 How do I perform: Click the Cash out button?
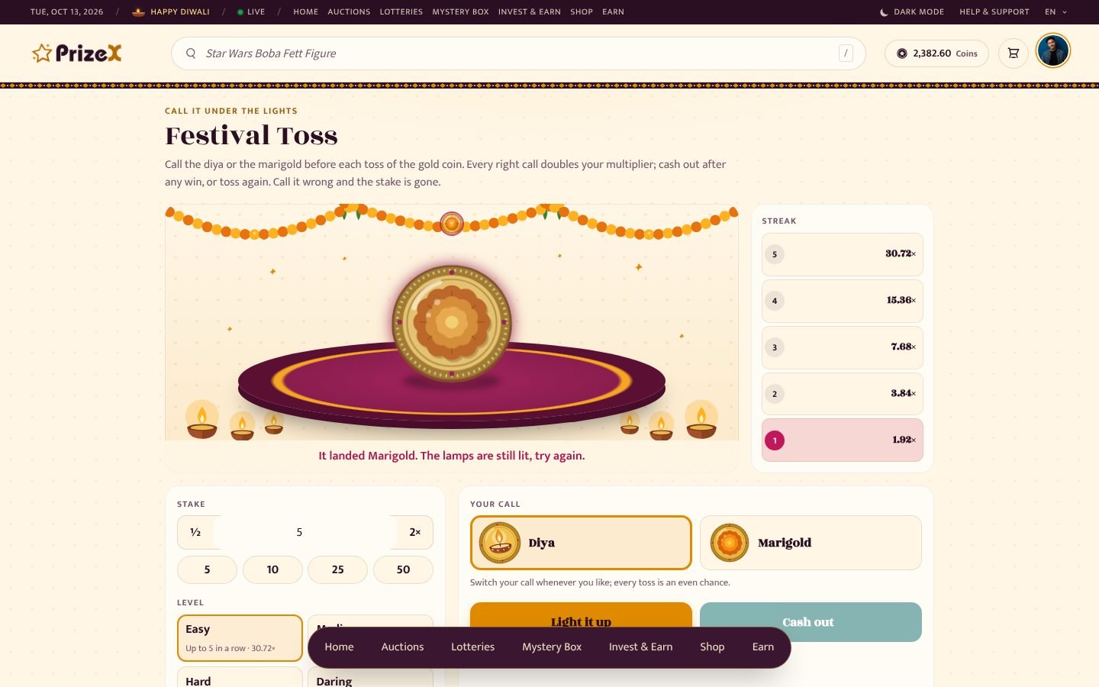pos(811,622)
